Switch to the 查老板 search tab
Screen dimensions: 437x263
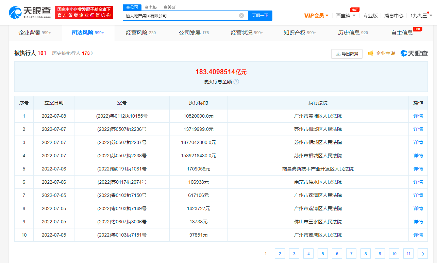[151, 7]
